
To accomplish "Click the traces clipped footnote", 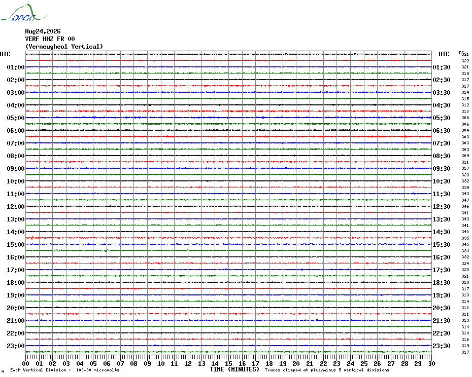I will coord(327,370).
